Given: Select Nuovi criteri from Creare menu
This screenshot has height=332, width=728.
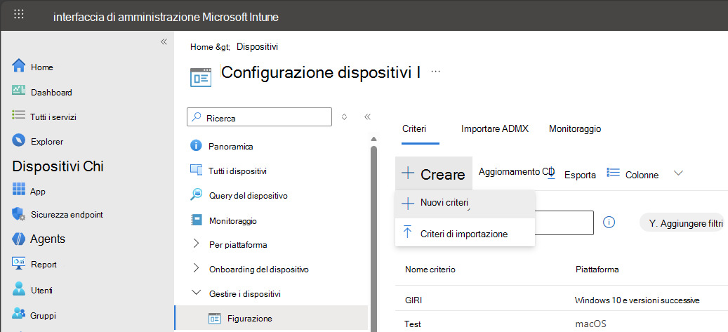Looking at the screenshot, I should (444, 203).
